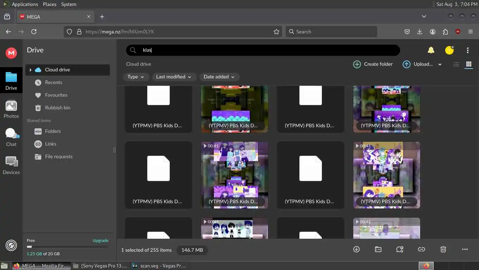Click the Upgrade storage link
The image size is (479, 270).
tap(100, 240)
